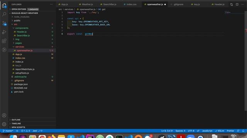Click the Jest status in status bar
Image resolution: width=247 pixels, height=138 pixels.
(37, 131)
